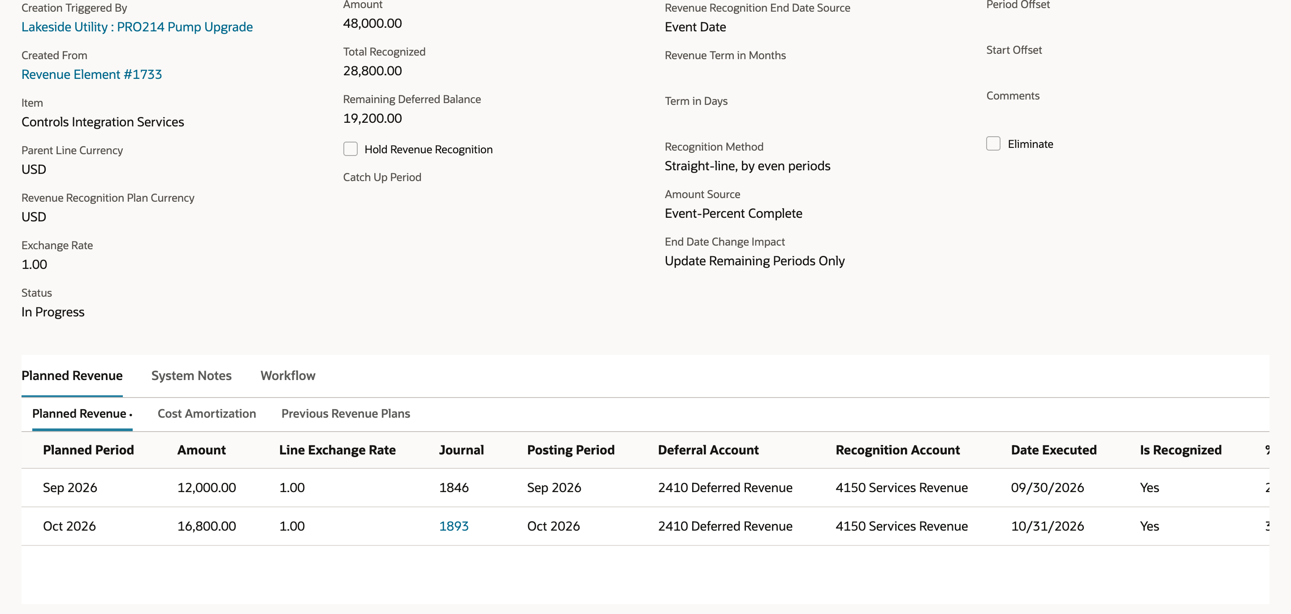Click 4150 Services Revenue in Oct 2026 row

coord(901,526)
